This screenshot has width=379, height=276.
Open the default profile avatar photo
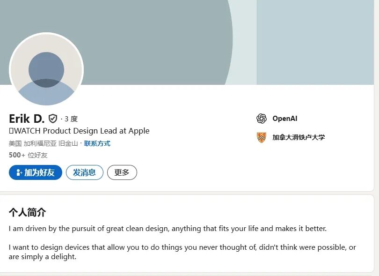tap(46, 70)
